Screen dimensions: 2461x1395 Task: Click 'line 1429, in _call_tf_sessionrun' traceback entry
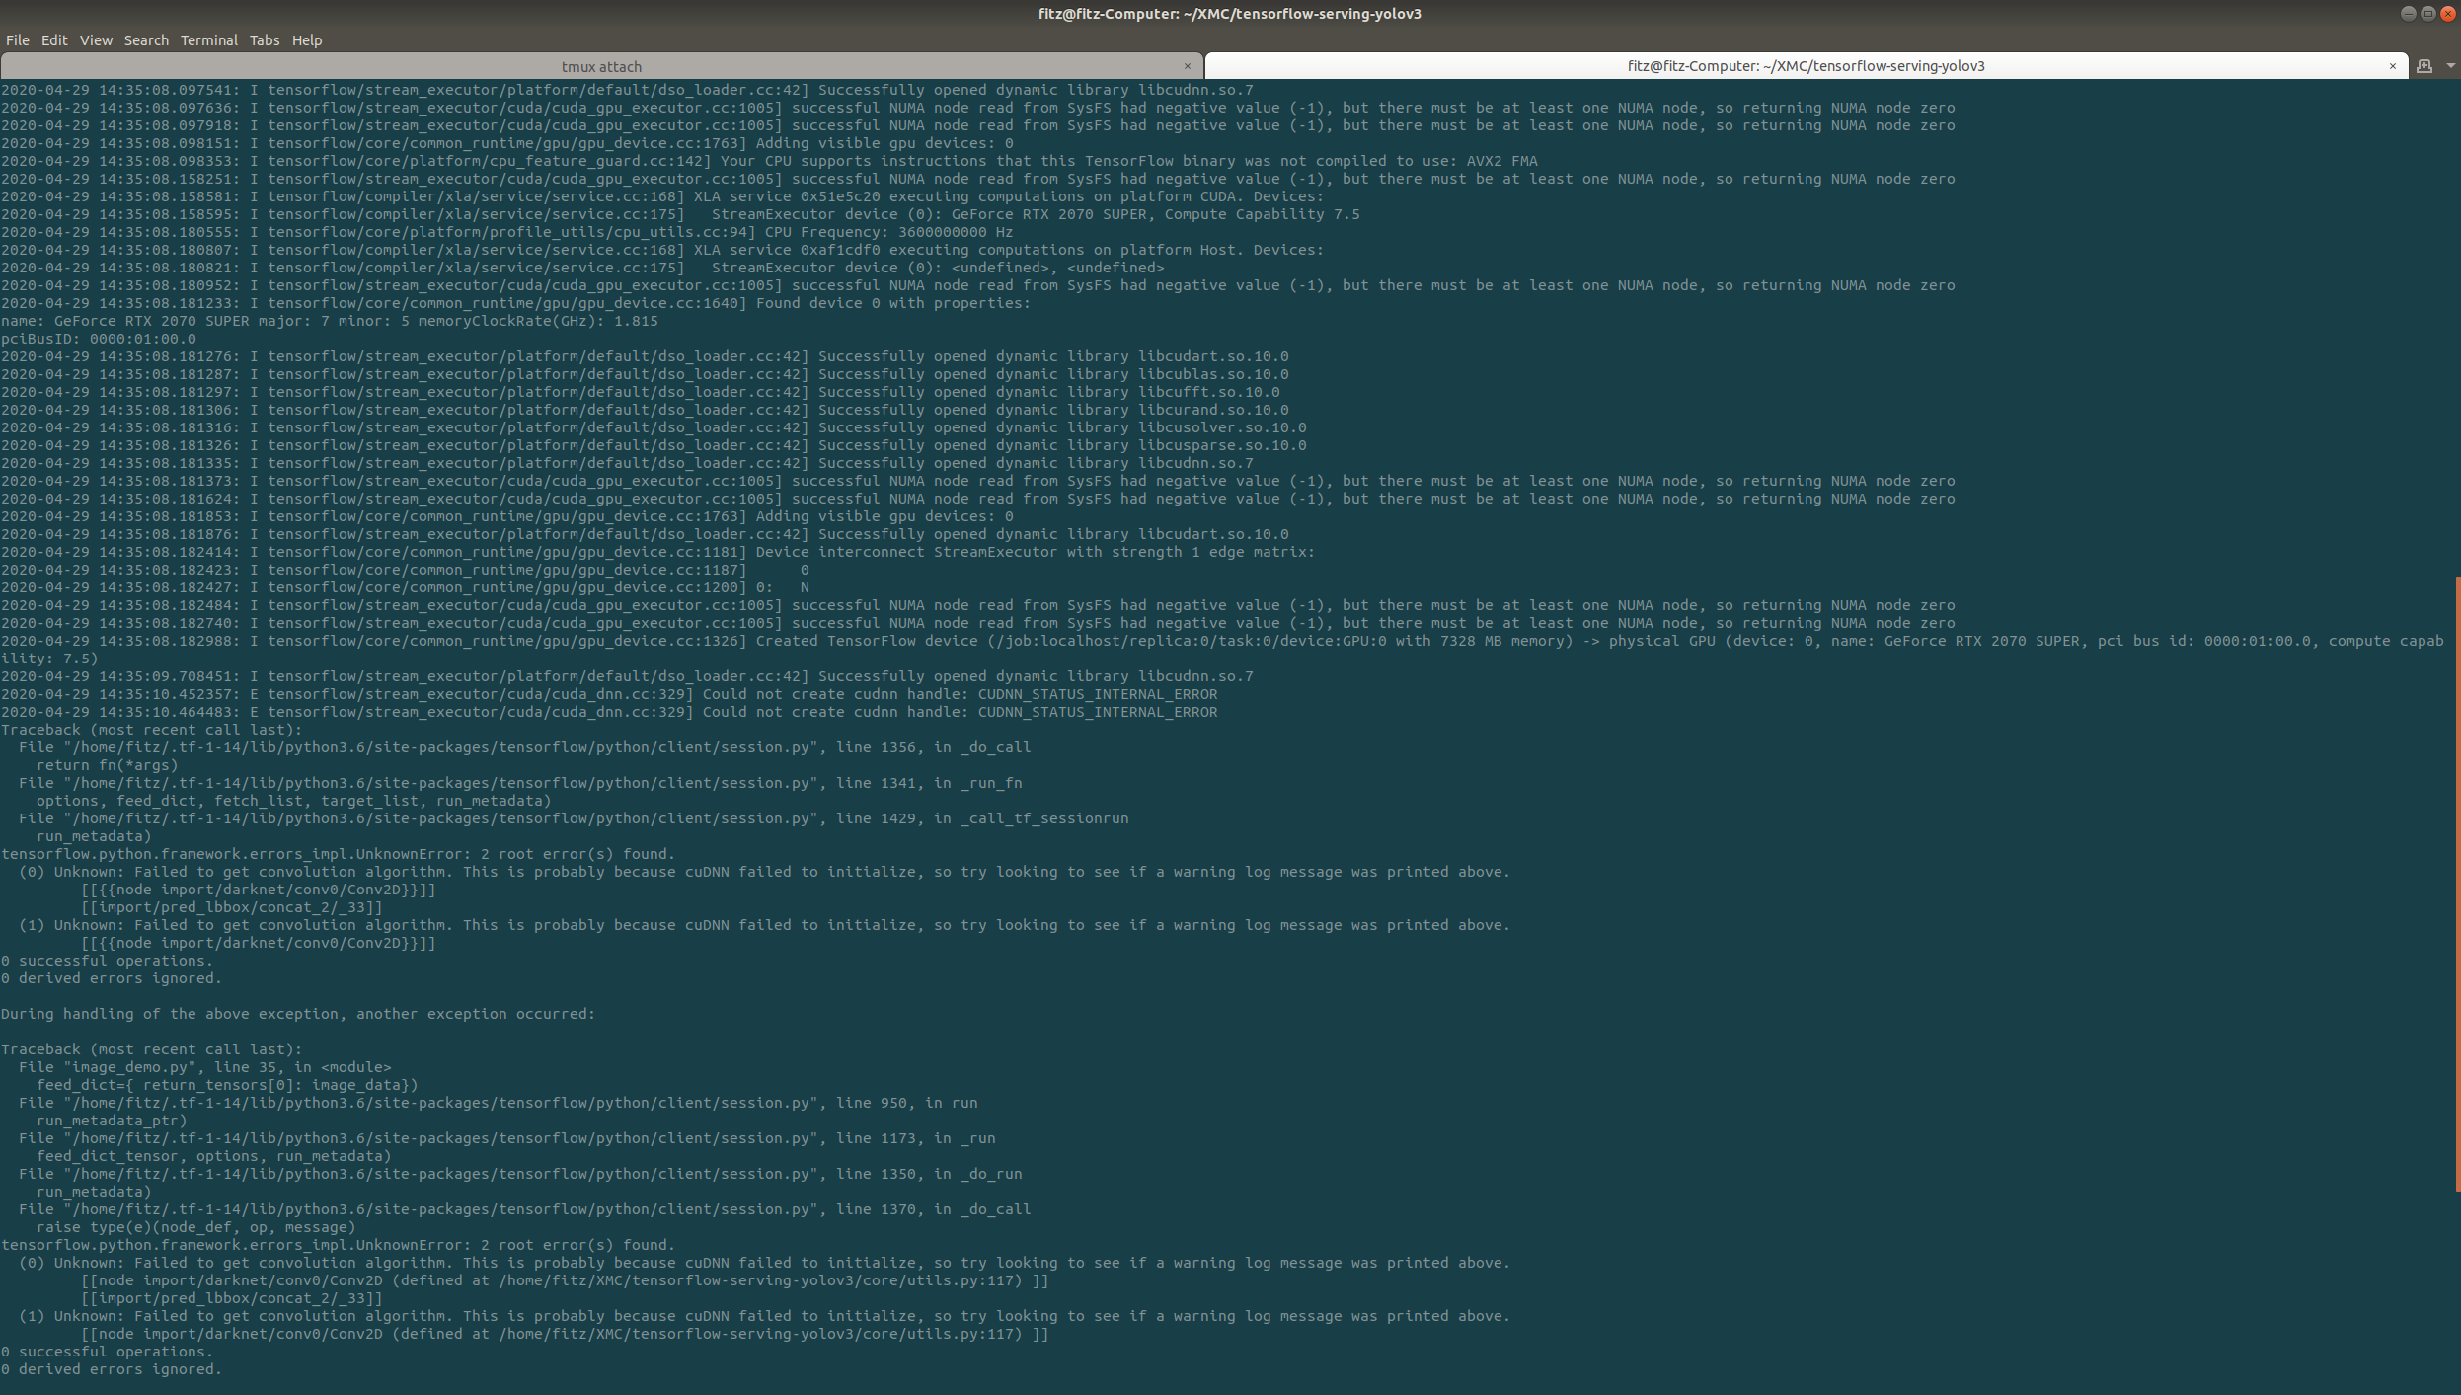[x=982, y=818]
